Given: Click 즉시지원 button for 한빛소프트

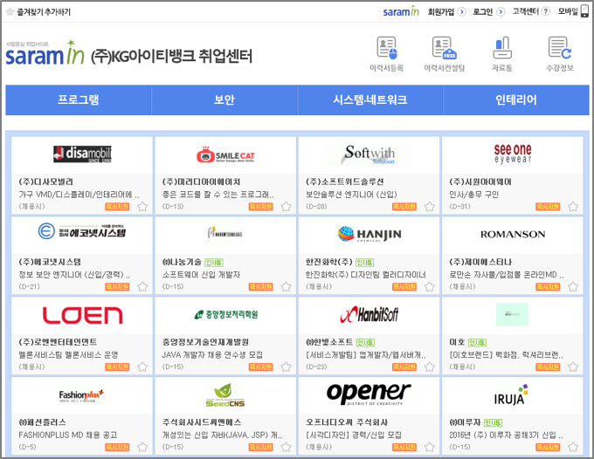Looking at the screenshot, I should (x=404, y=367).
